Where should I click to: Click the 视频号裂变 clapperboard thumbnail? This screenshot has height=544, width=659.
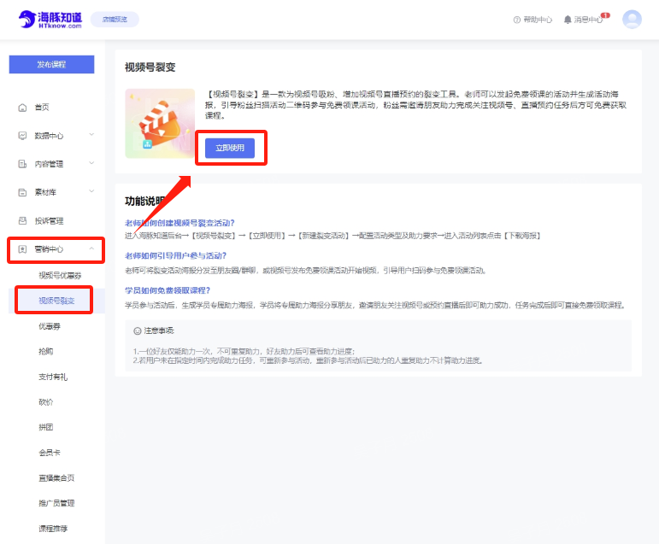click(x=160, y=124)
